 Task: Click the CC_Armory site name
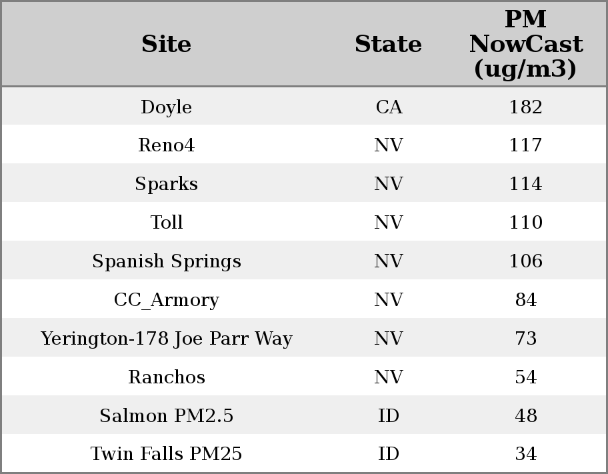coord(166,300)
